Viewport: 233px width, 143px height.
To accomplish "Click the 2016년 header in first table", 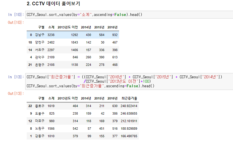I will 112,27.
